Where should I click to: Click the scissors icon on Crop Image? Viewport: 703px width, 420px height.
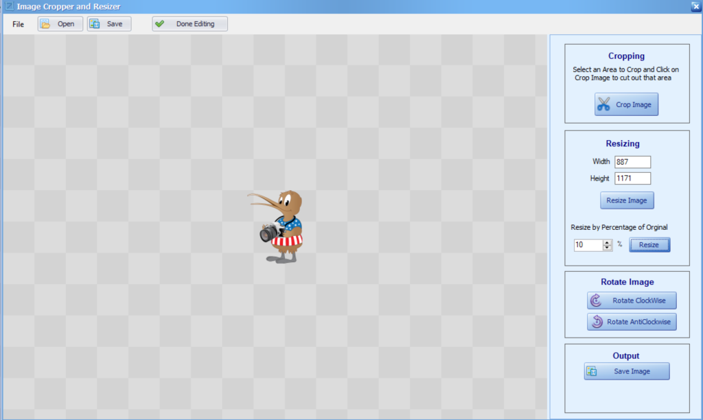(604, 104)
